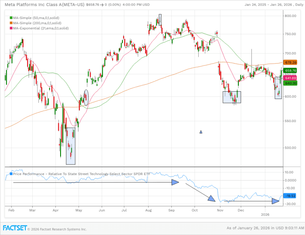Click the Factset Research Systems copyright text

[57, 229]
